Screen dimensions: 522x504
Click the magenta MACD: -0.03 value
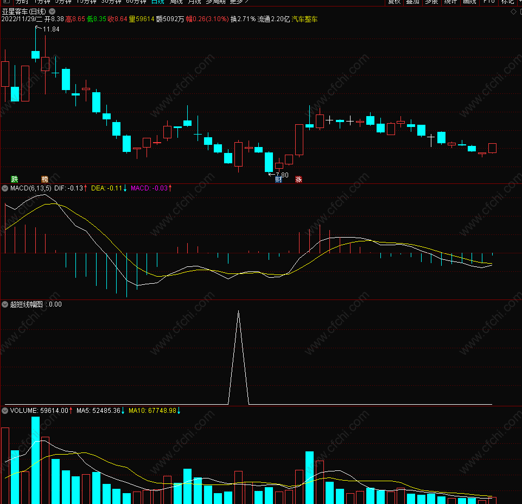pos(149,188)
